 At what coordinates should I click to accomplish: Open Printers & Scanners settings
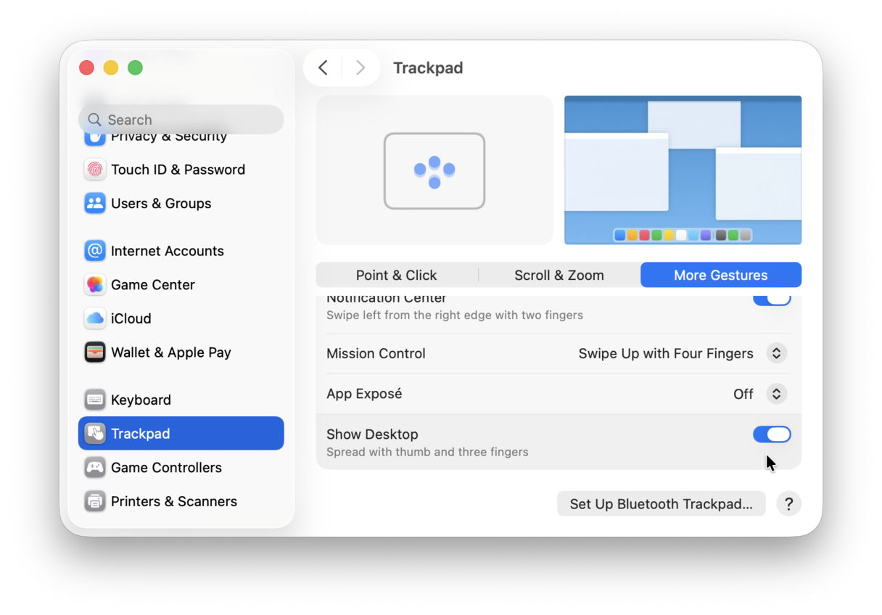click(x=181, y=501)
